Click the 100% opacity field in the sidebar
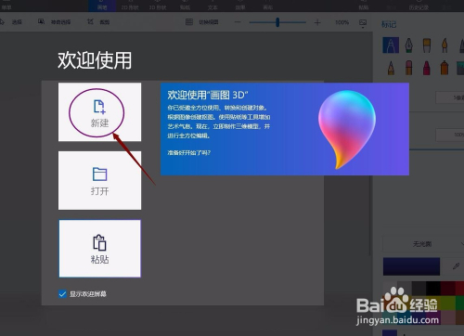The image size is (464, 336). click(450, 135)
